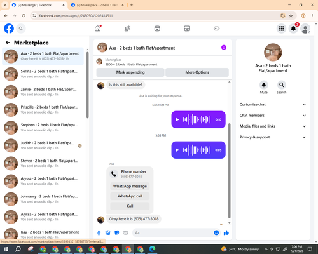Open Windows notification center icon
Screen dimensions: 318x254
(310, 249)
